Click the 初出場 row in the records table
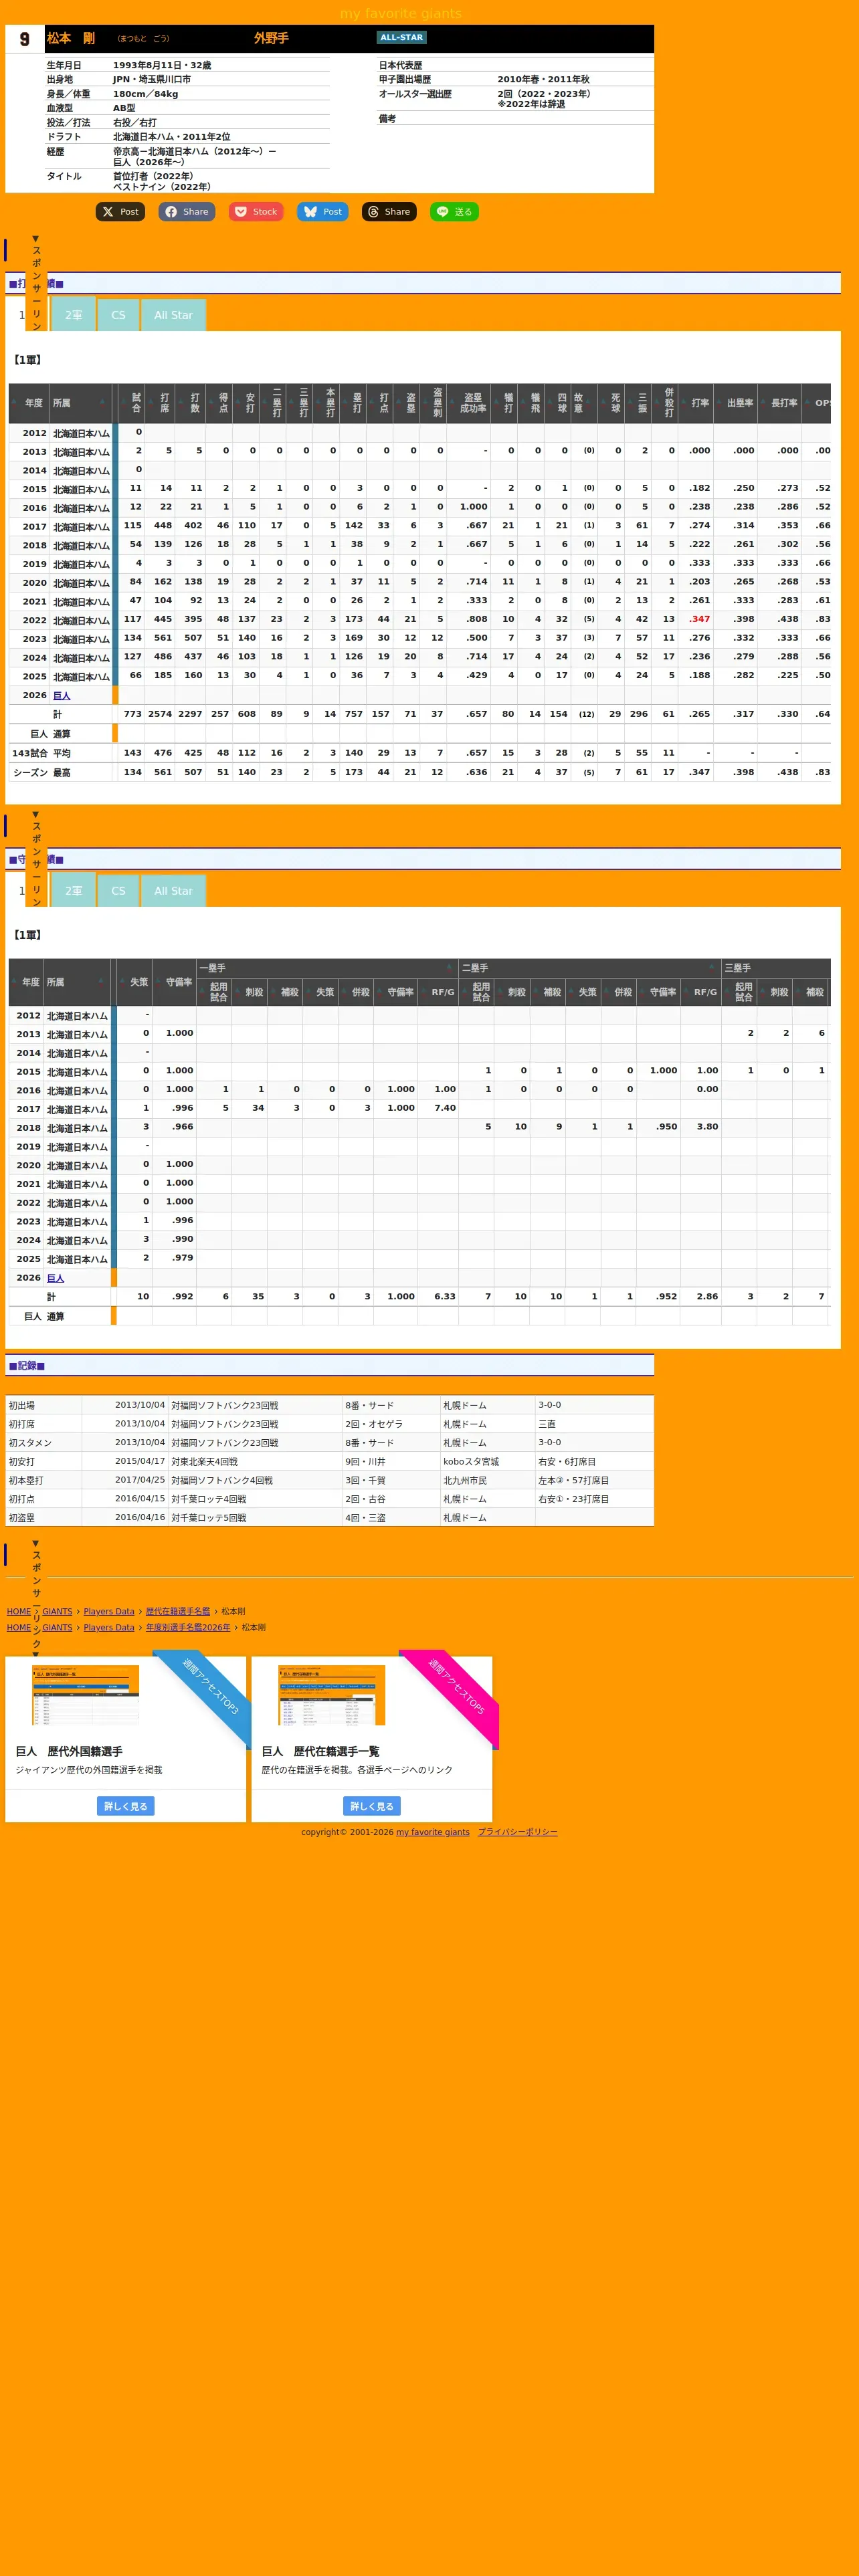The width and height of the screenshot is (859, 2576). tap(330, 1405)
